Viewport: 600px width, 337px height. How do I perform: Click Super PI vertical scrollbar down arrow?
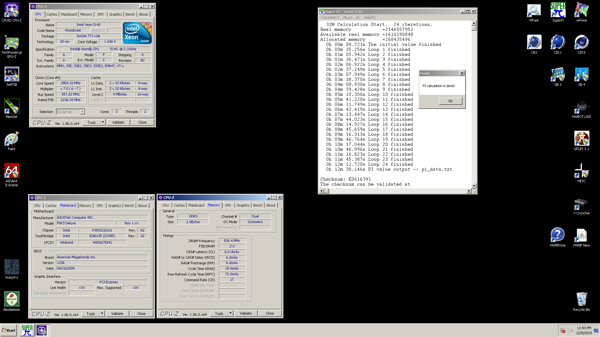[474, 186]
